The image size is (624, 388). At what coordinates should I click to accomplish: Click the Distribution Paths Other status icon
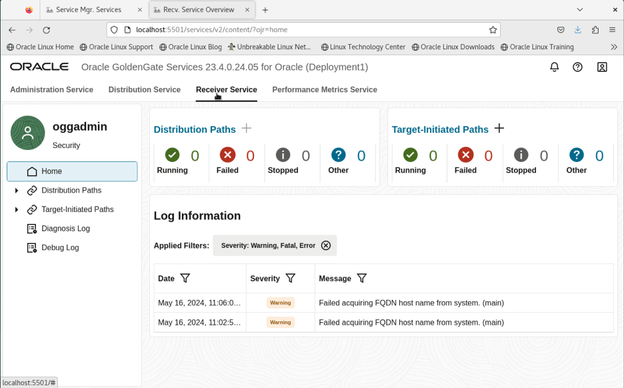pos(338,155)
